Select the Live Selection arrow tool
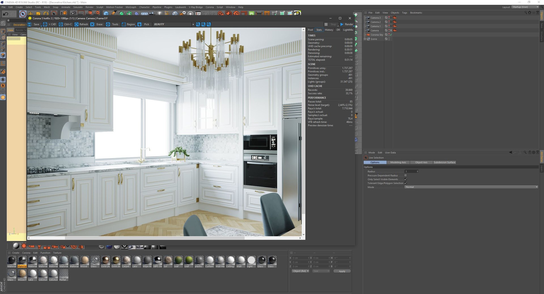 (x=23, y=14)
